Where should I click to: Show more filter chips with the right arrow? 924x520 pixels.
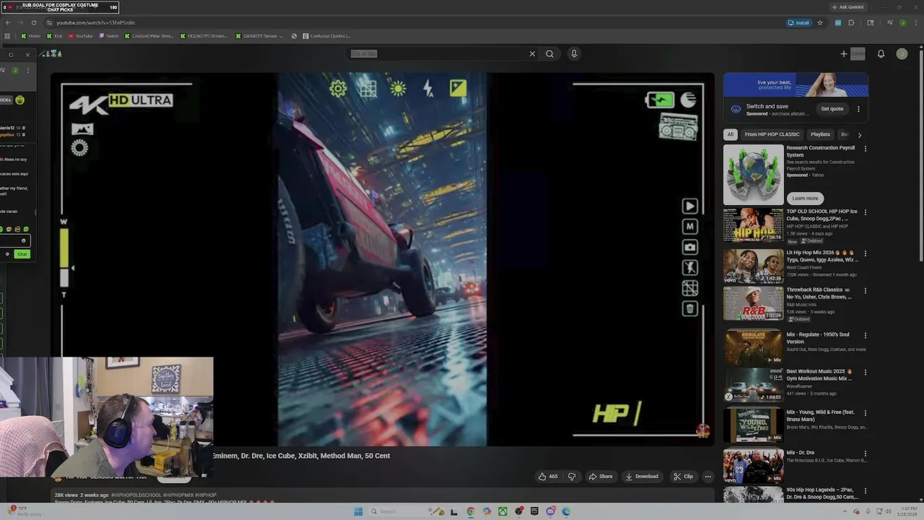(859, 134)
